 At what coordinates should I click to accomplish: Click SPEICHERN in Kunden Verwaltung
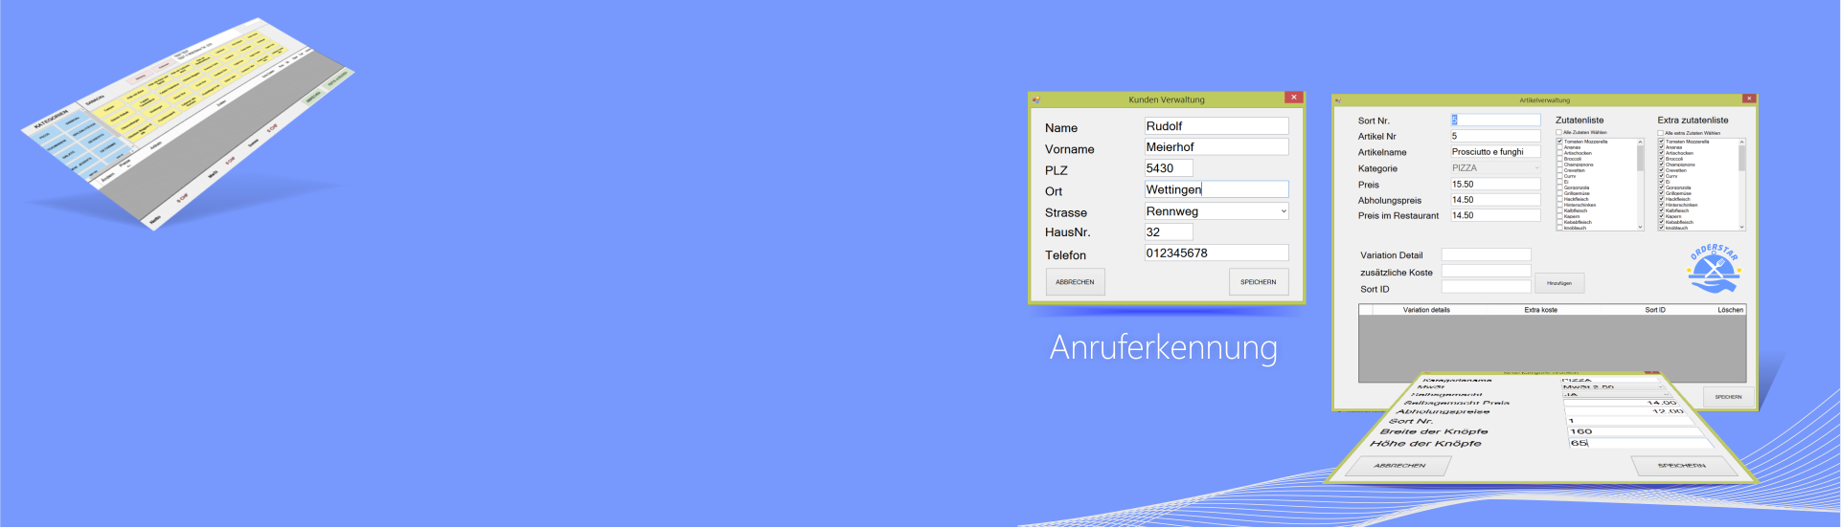[x=1259, y=282]
